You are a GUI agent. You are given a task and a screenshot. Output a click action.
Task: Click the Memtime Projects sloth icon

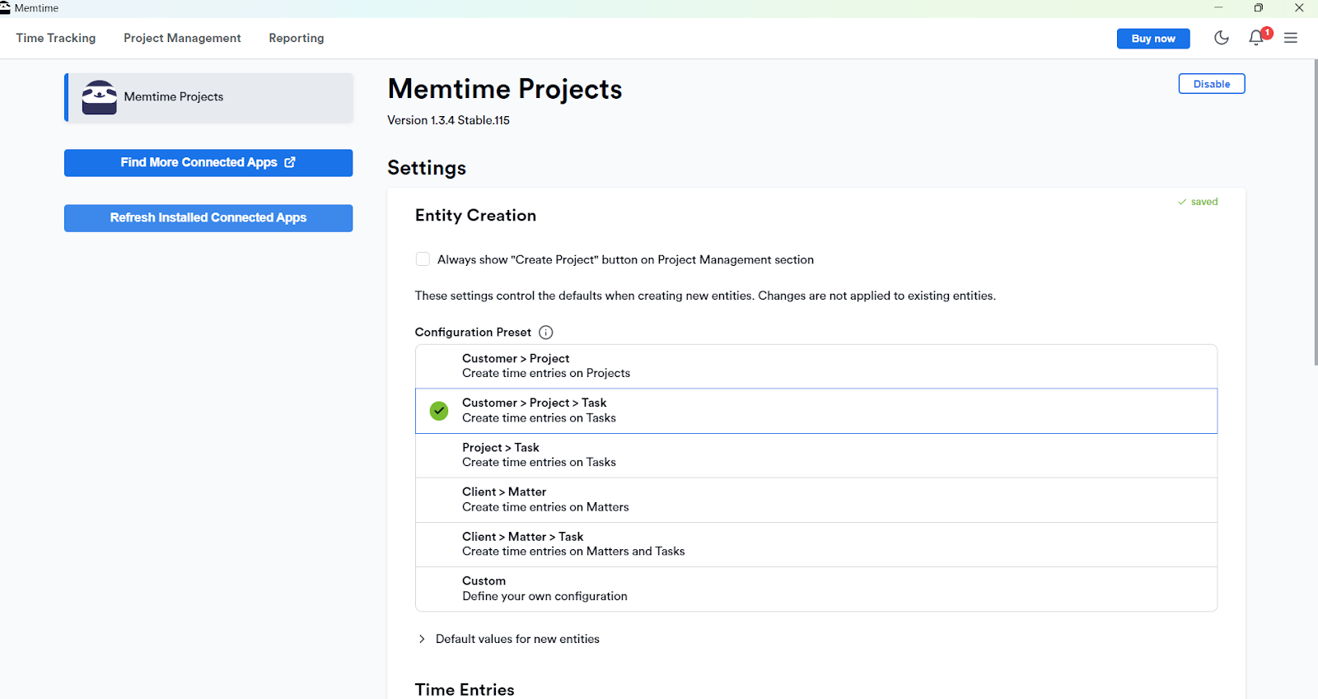(x=100, y=97)
